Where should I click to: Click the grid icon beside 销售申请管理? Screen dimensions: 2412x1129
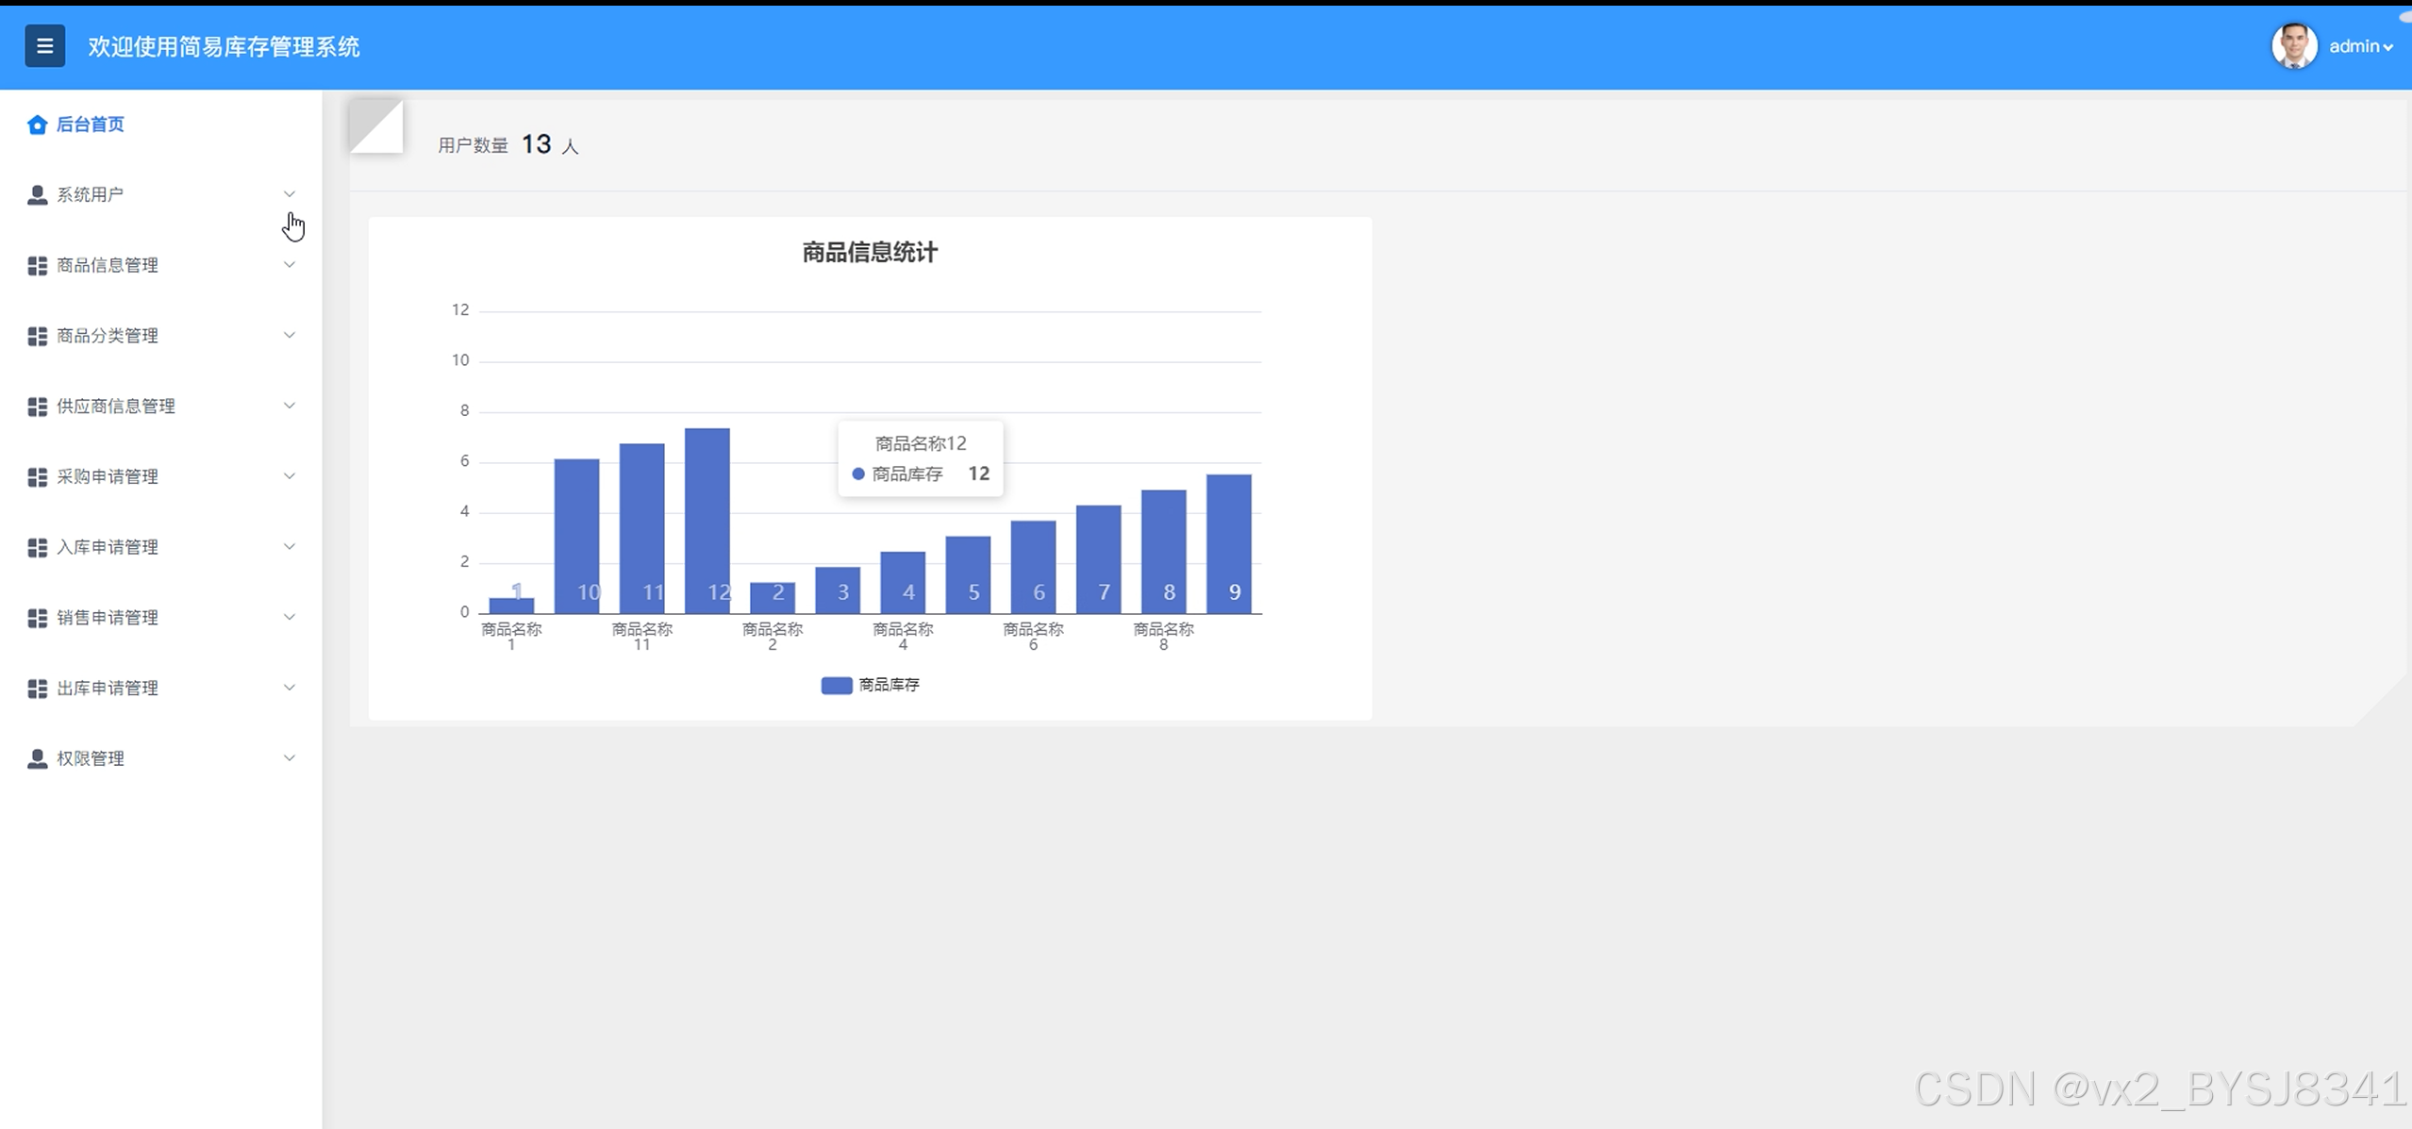click(x=37, y=618)
